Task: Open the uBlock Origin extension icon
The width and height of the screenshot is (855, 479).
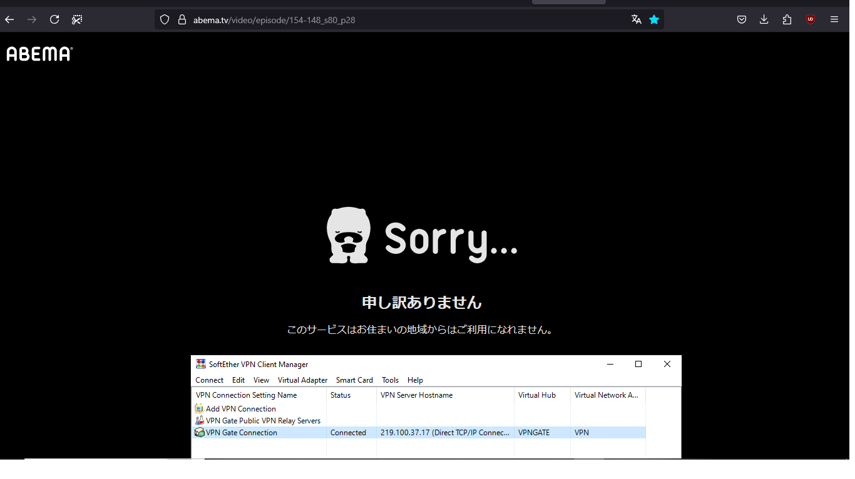Action: pos(811,19)
